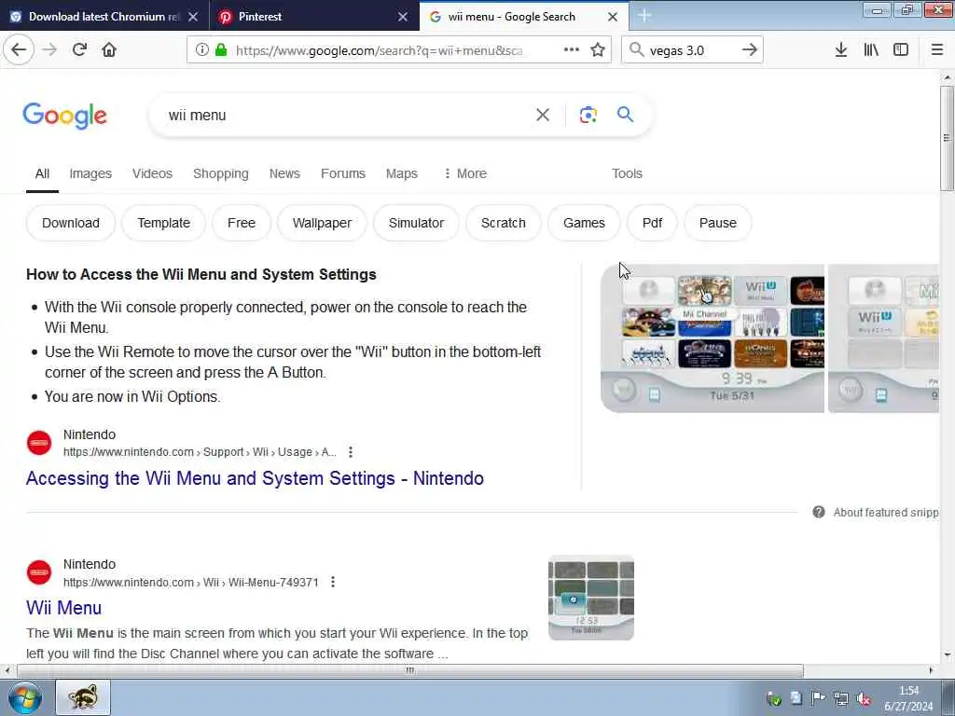Click the raccoon app in taskbar
The height and width of the screenshot is (716, 955).
[83, 697]
